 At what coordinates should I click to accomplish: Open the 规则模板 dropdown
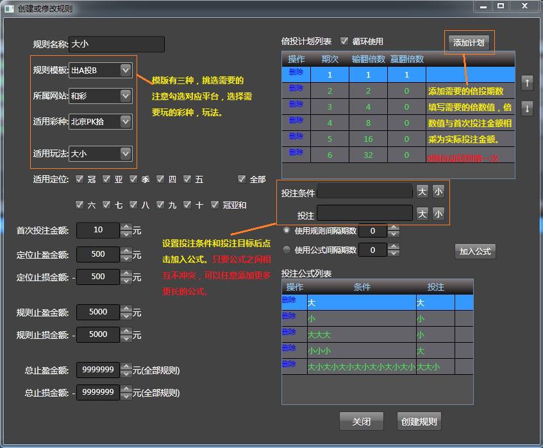point(126,69)
